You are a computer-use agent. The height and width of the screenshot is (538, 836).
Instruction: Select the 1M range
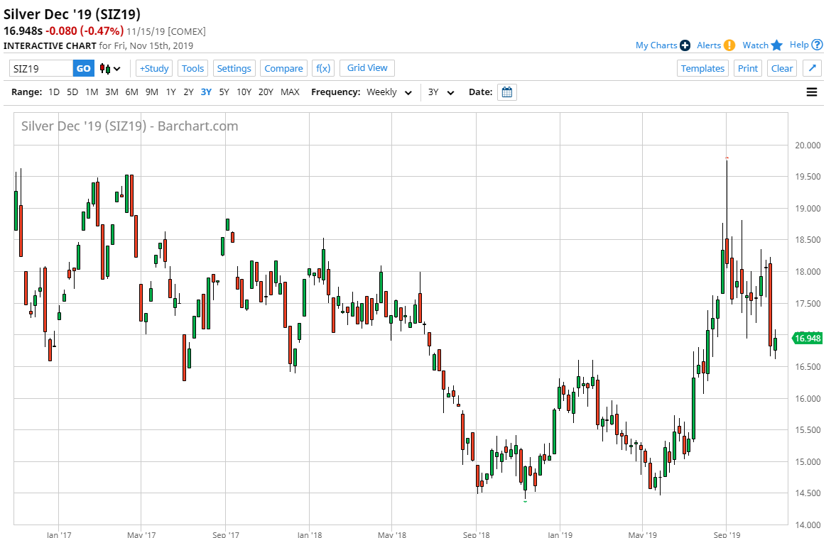(92, 92)
